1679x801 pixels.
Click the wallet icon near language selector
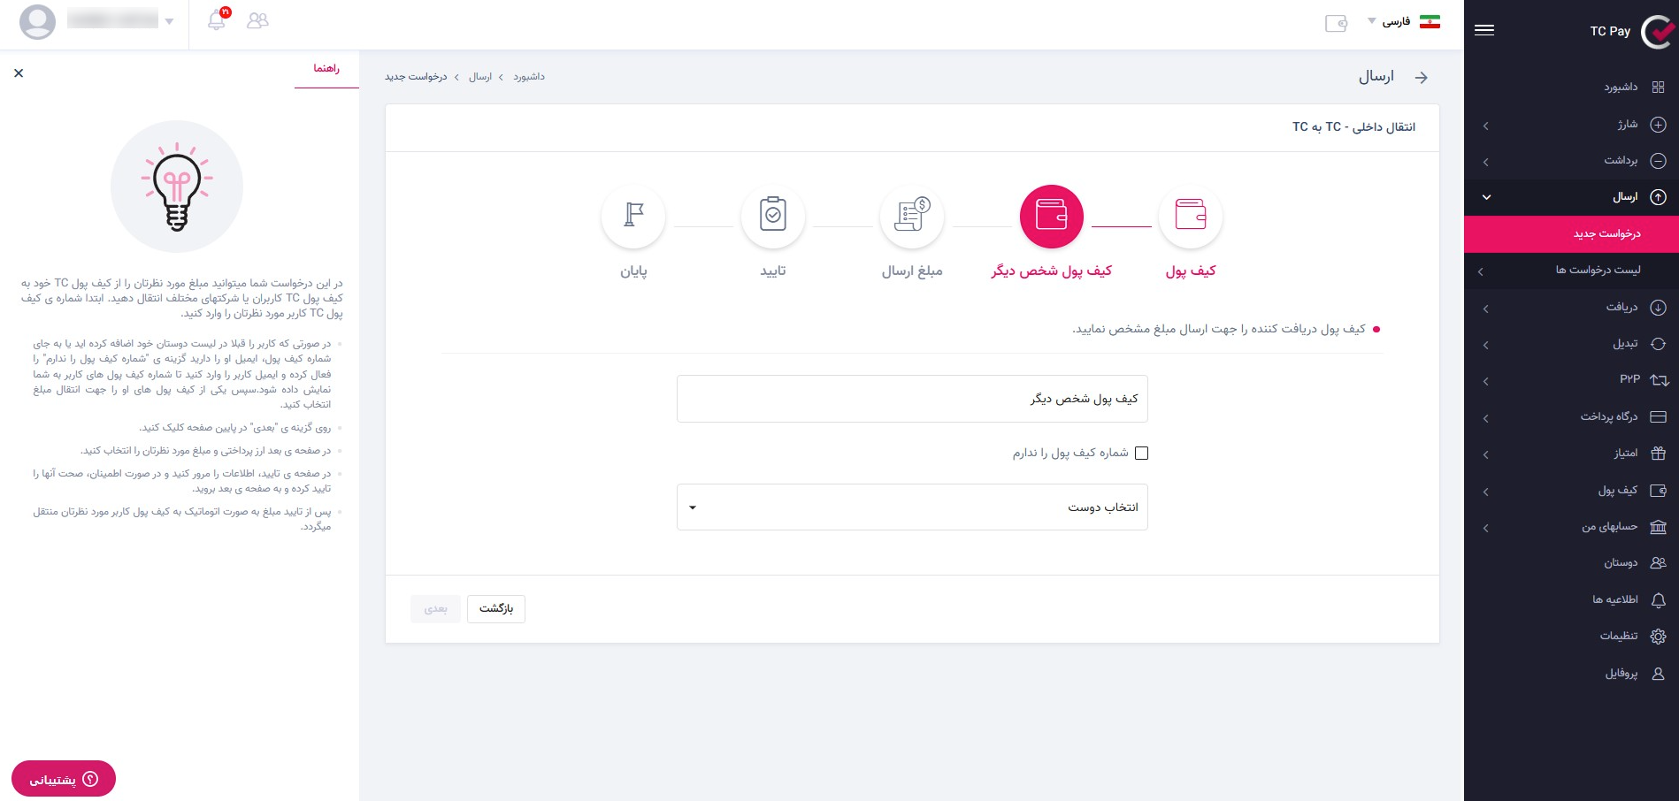(x=1336, y=24)
